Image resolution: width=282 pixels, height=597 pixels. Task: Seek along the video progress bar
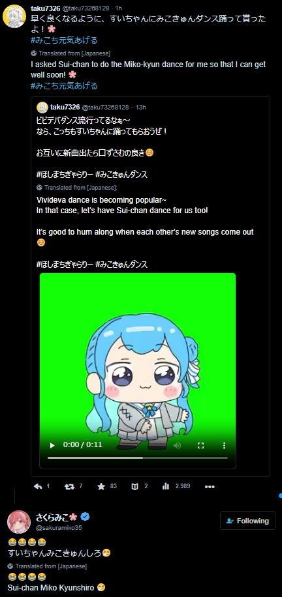click(x=137, y=458)
